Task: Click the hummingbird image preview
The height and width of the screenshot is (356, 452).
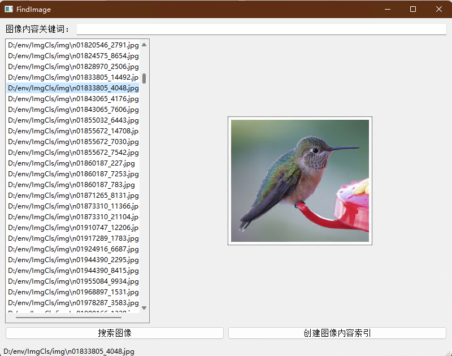Action: pos(299,181)
